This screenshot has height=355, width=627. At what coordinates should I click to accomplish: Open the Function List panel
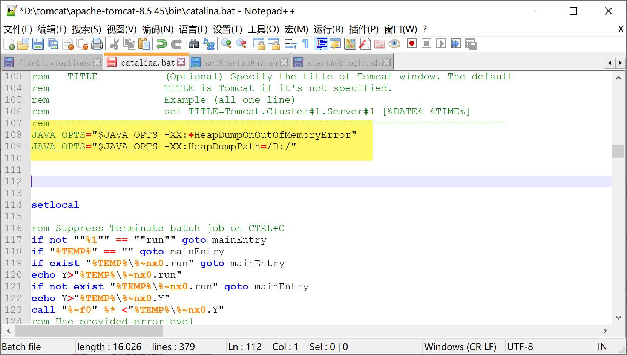(365, 44)
